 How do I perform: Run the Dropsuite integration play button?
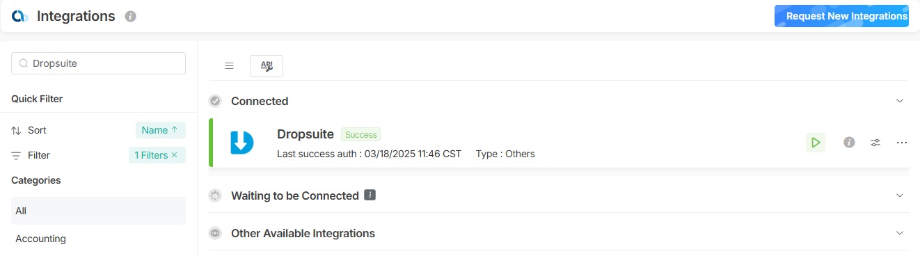coord(816,143)
